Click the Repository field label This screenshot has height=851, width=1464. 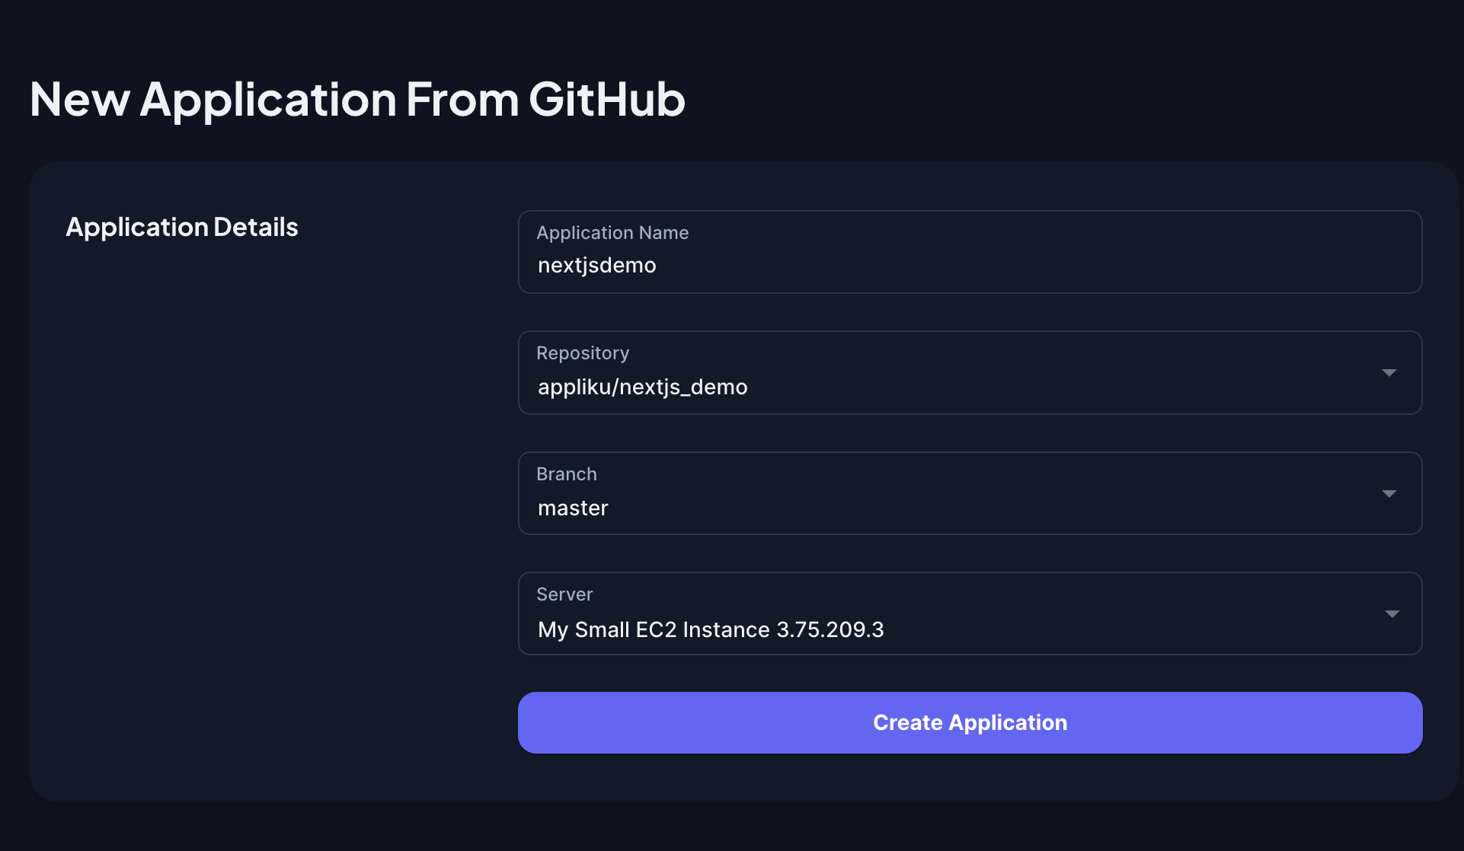tap(583, 353)
